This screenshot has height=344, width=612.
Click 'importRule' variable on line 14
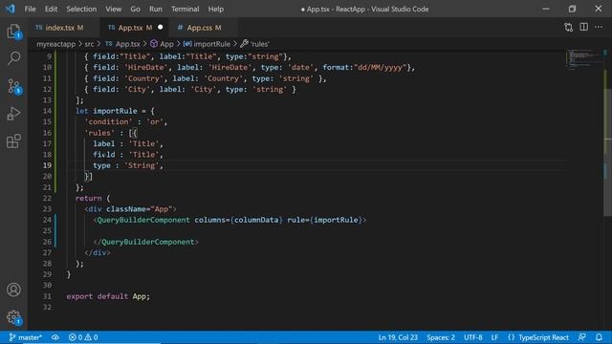tap(115, 111)
